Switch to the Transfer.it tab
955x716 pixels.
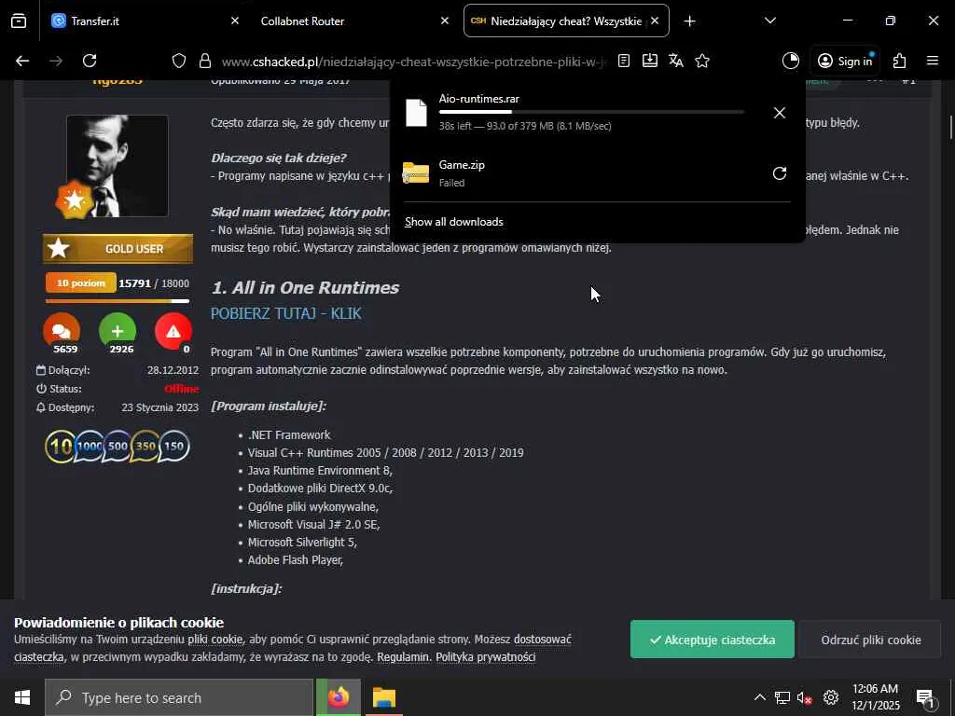click(x=146, y=21)
